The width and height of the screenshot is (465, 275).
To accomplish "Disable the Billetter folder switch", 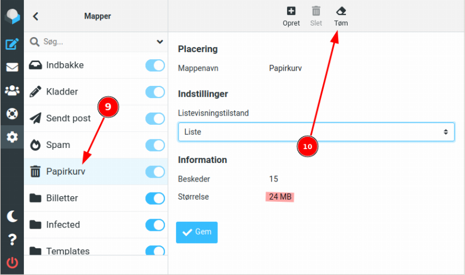I will (155, 198).
